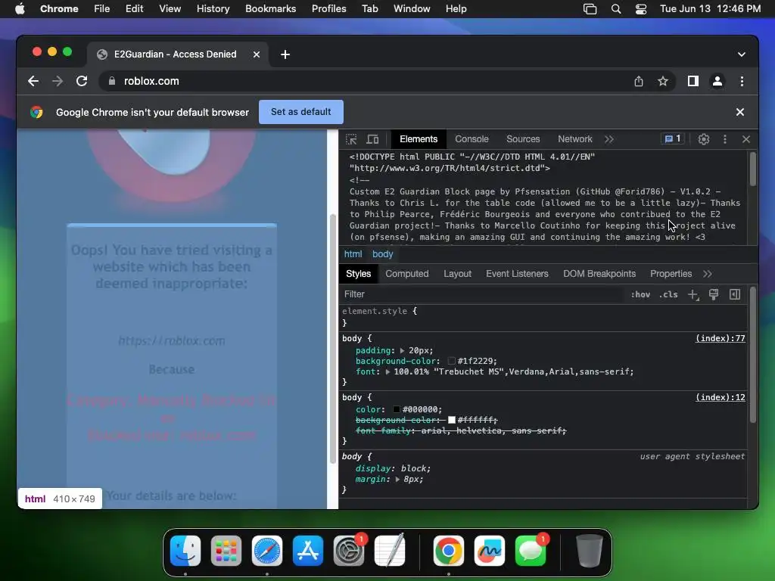Open the Computed styles tab
Image resolution: width=775 pixels, height=581 pixels.
click(x=406, y=274)
